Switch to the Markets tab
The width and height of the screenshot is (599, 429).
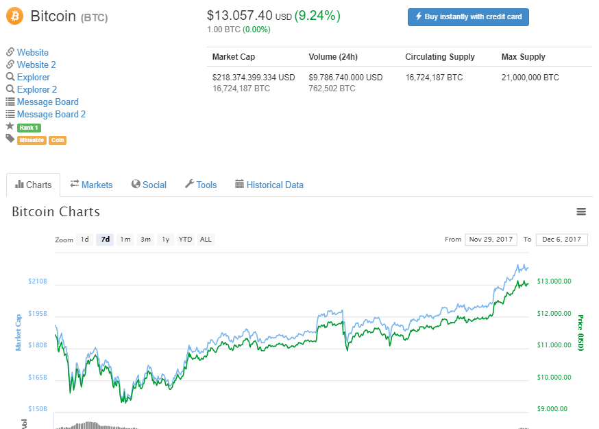(91, 185)
